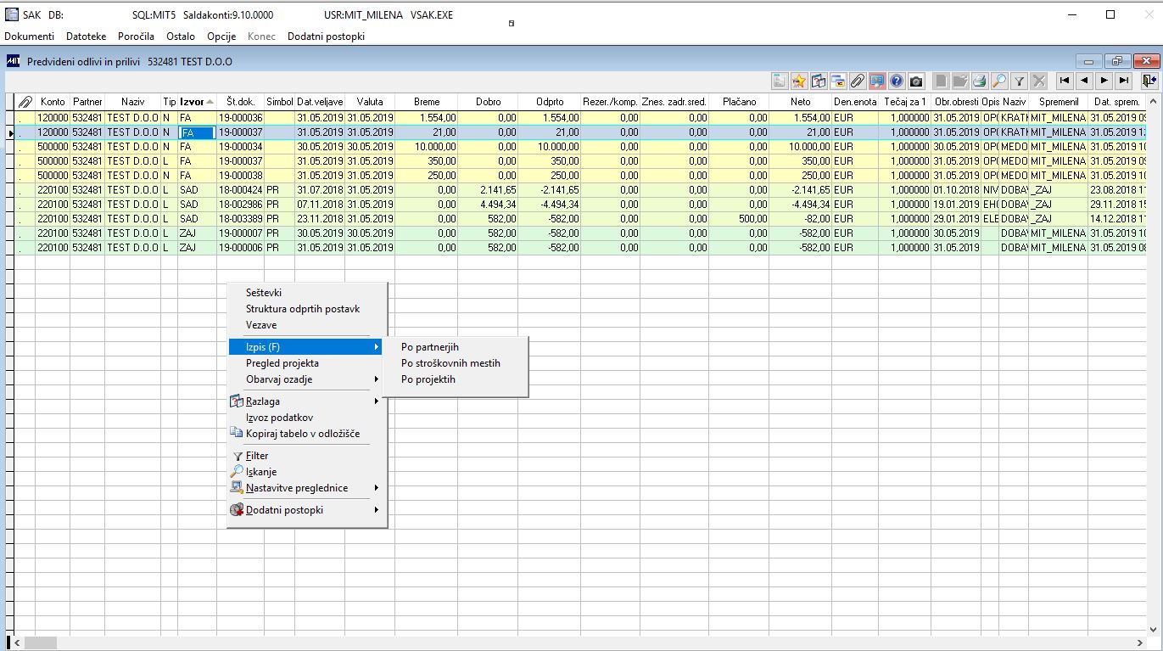Select Pregled projekta in context menu

[307, 363]
